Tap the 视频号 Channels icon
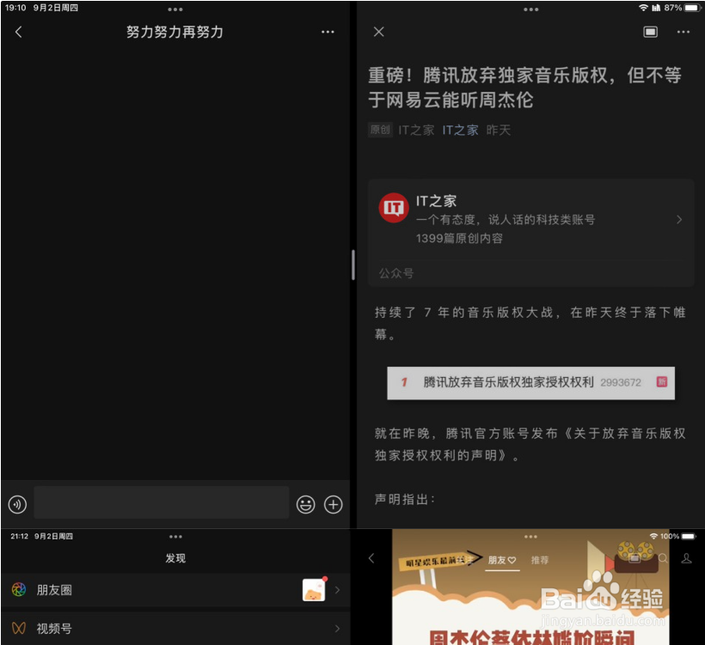 click(x=17, y=629)
